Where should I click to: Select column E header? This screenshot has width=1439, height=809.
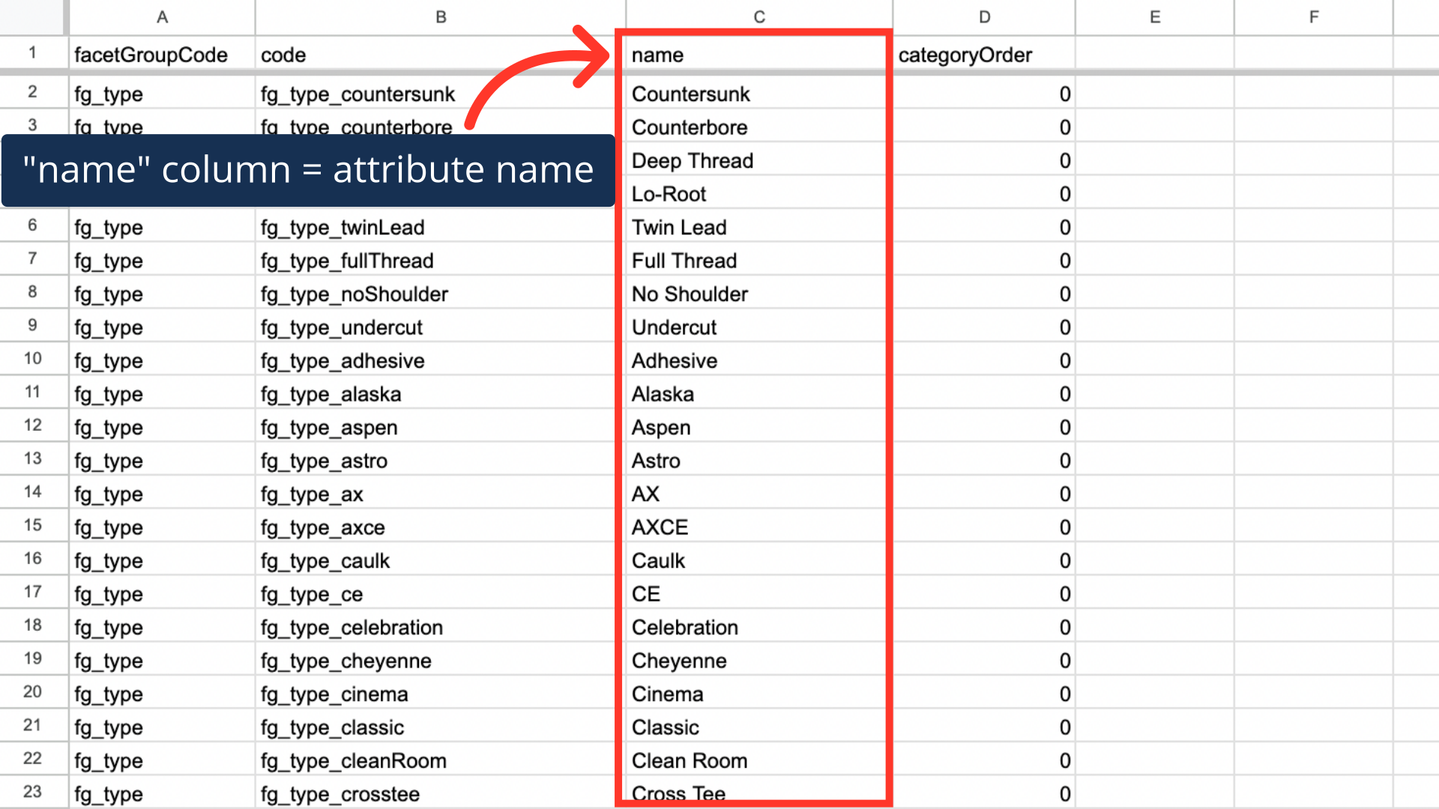point(1154,16)
